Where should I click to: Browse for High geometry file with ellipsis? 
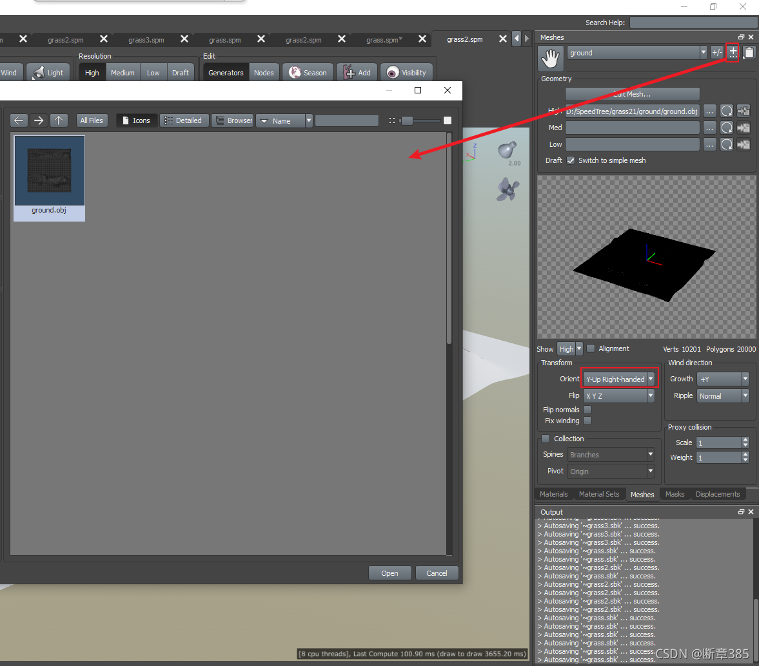[709, 111]
